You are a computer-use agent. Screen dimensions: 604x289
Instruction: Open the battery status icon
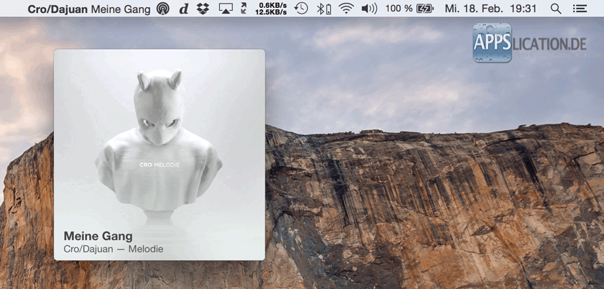click(x=425, y=9)
